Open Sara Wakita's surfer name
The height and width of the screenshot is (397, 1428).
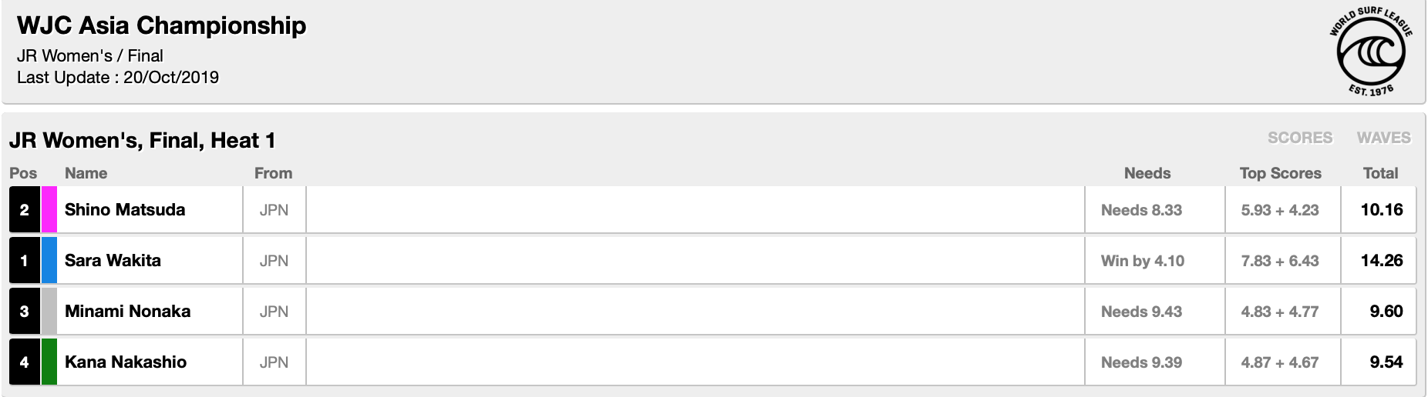tap(113, 261)
